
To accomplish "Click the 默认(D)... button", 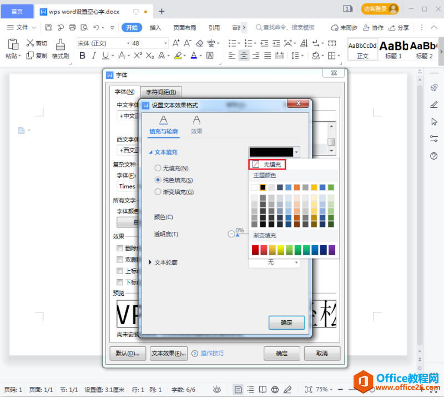I will [x=128, y=353].
